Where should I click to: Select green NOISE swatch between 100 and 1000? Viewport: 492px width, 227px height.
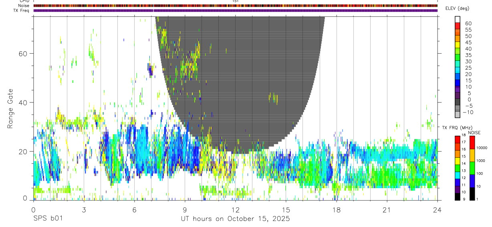click(x=472, y=168)
